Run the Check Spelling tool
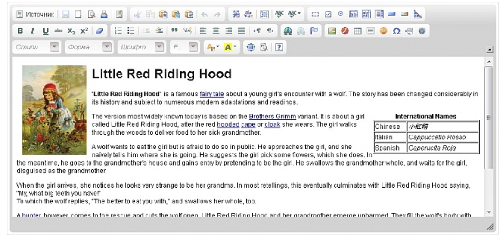 pyautogui.click(x=279, y=14)
